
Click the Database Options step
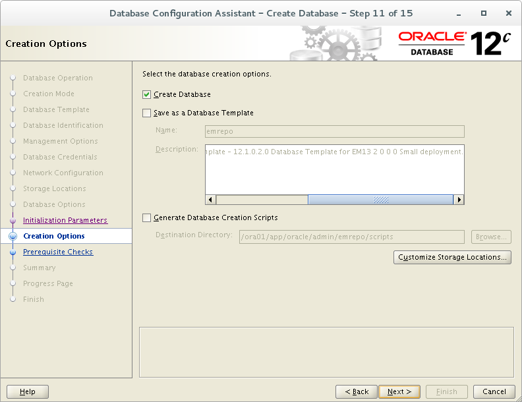(54, 204)
